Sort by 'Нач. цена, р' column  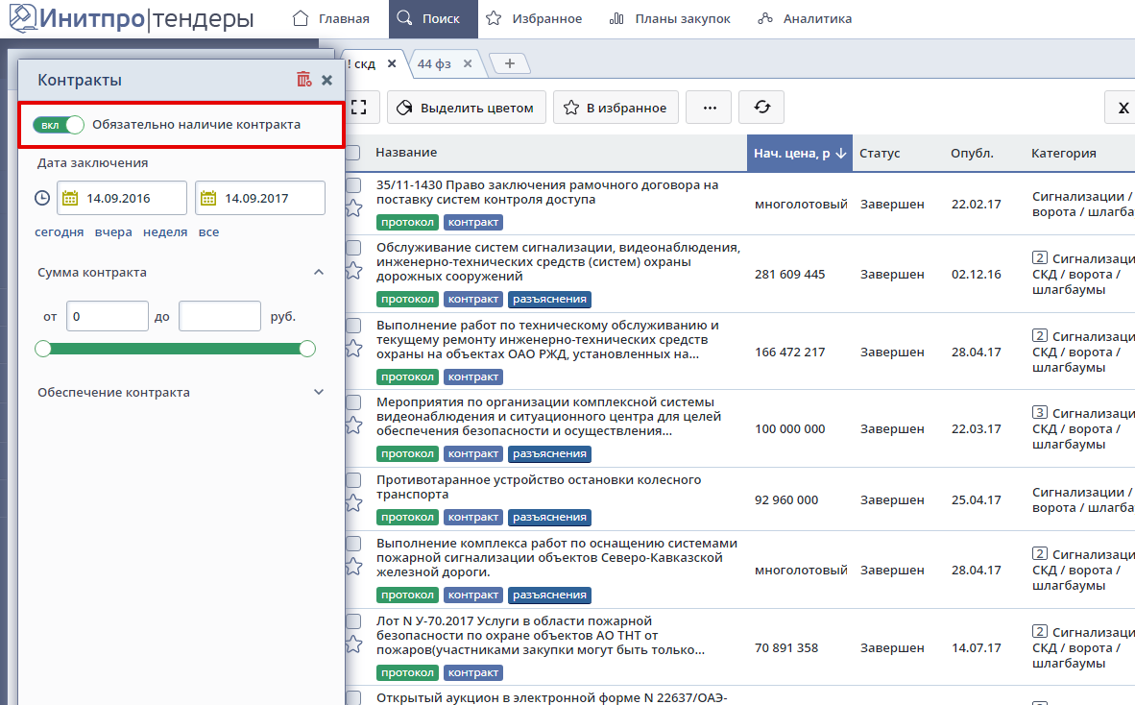798,153
